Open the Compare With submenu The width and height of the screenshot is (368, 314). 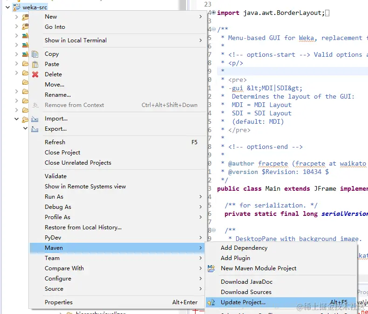(117, 268)
